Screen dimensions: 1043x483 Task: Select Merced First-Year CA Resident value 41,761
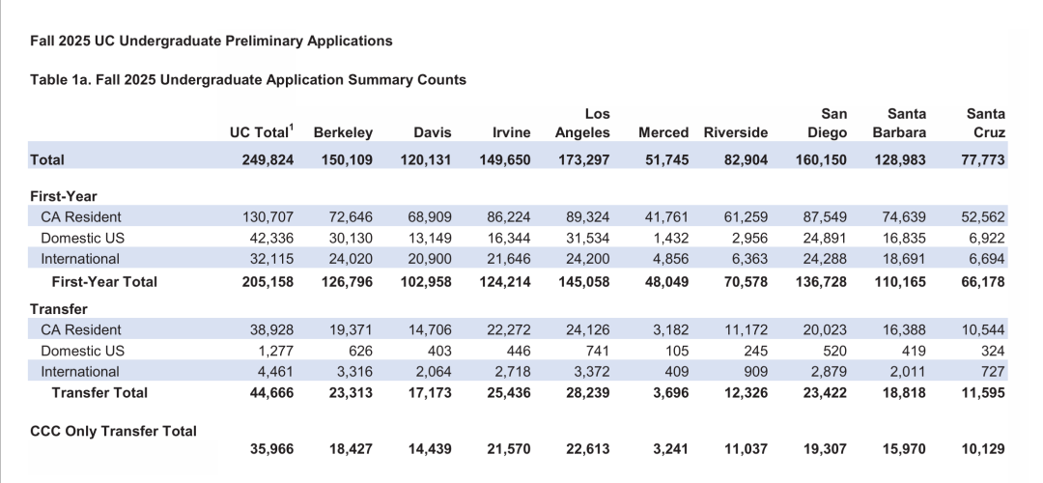click(x=667, y=217)
